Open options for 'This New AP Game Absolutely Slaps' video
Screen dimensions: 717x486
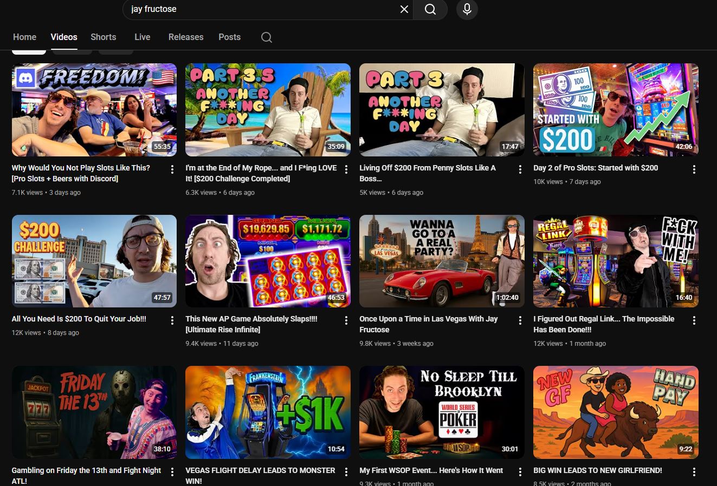coord(346,320)
